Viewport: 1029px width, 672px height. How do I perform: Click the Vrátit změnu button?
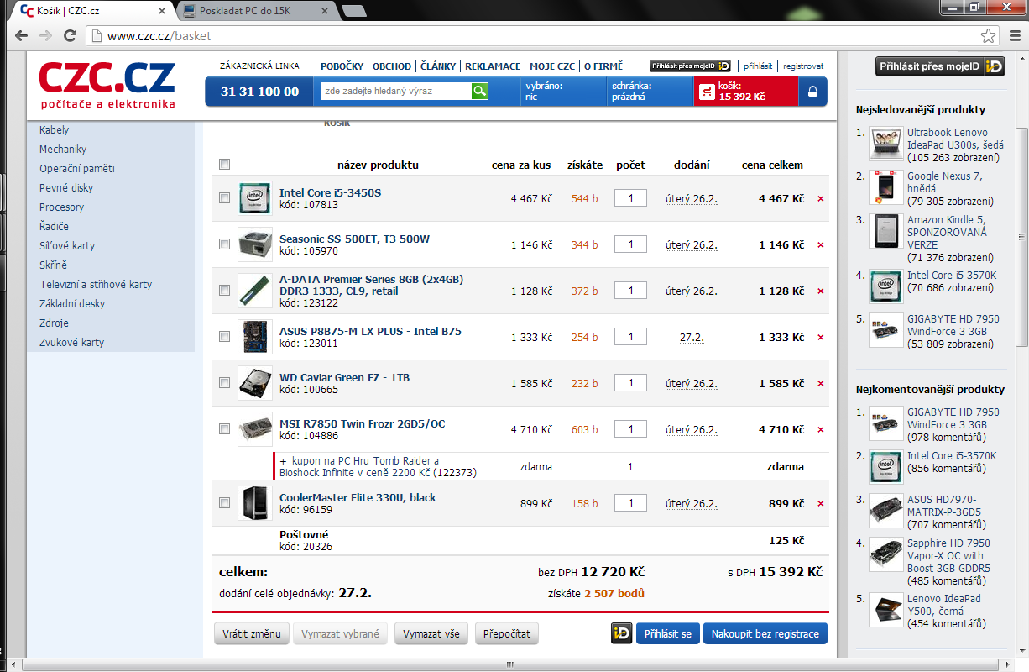point(252,633)
